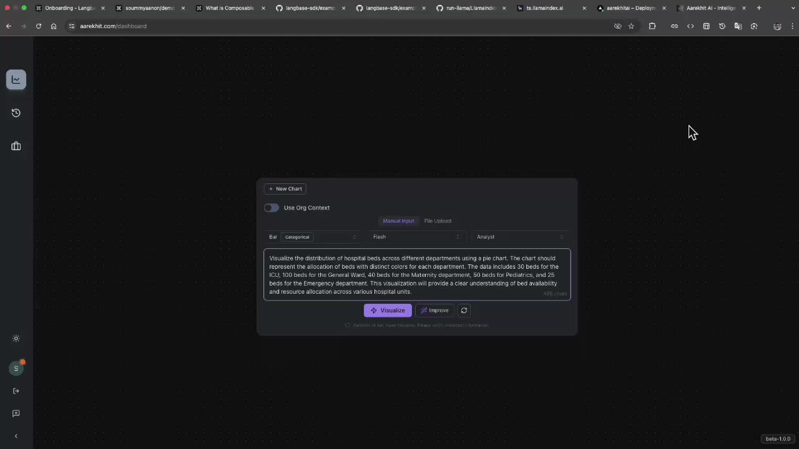
Task: Close the ts.llamaindex.ai tab
Action: pyautogui.click(x=584, y=8)
